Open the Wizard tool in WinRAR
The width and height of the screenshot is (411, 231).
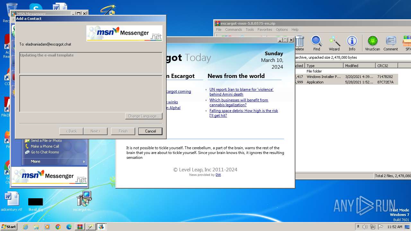tap(334, 43)
